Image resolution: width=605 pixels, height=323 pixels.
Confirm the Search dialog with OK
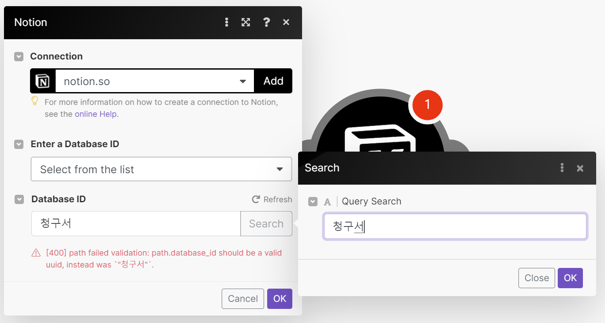coord(570,278)
